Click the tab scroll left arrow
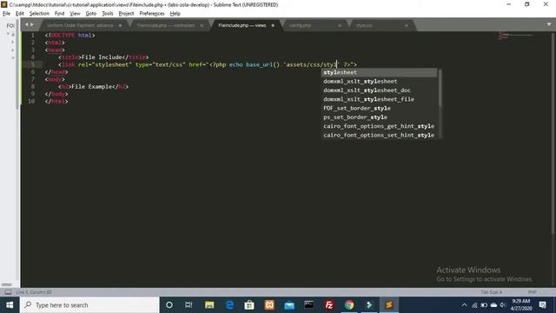 (26, 24)
